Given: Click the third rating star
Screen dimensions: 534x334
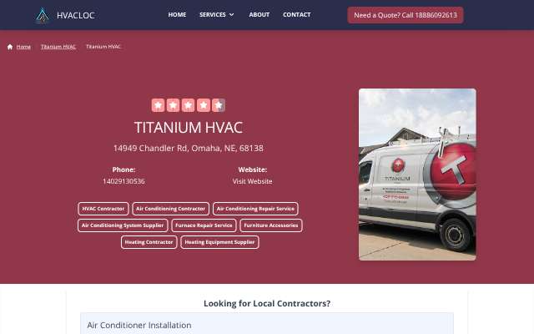Looking at the screenshot, I should 188,105.
